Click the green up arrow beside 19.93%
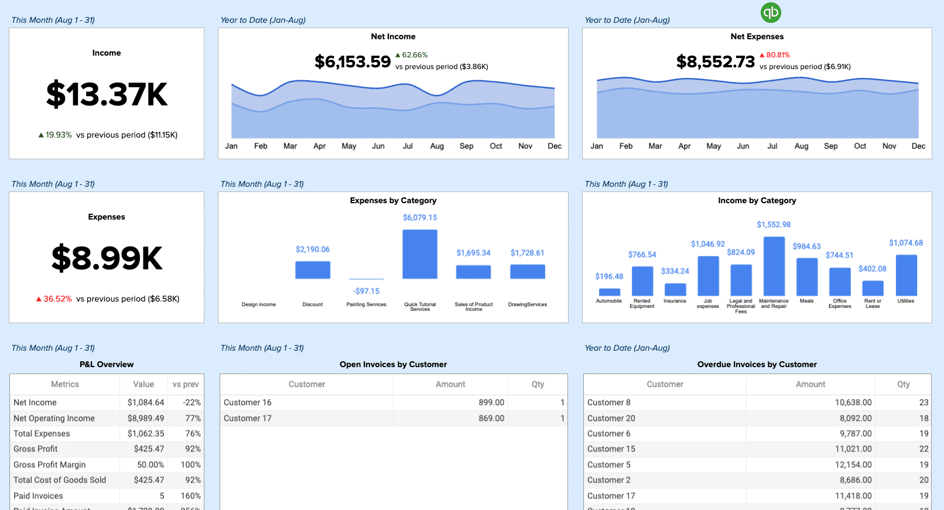Viewport: 944px width, 510px height. [x=41, y=135]
